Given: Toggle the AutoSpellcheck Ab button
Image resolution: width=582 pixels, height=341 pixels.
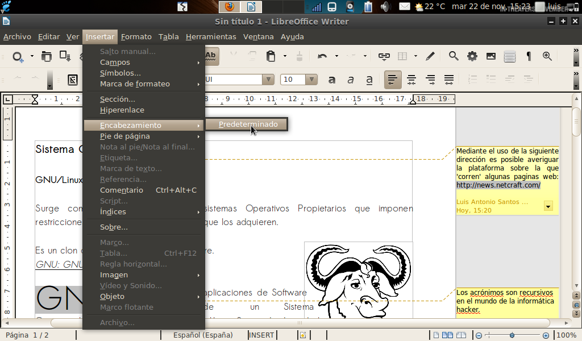Looking at the screenshot, I should (211, 56).
